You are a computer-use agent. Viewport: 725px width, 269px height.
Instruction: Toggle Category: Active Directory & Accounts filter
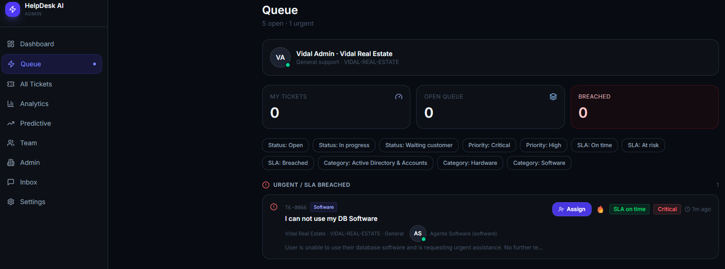pyautogui.click(x=375, y=163)
